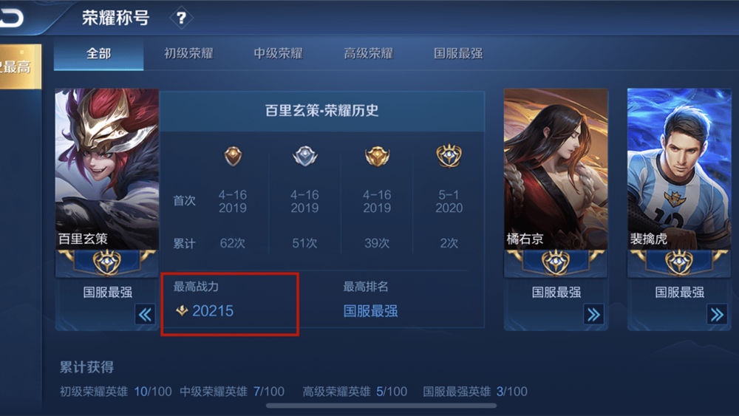Click the power icon beside 20215
Image resolution: width=739 pixels, height=416 pixels.
click(182, 310)
